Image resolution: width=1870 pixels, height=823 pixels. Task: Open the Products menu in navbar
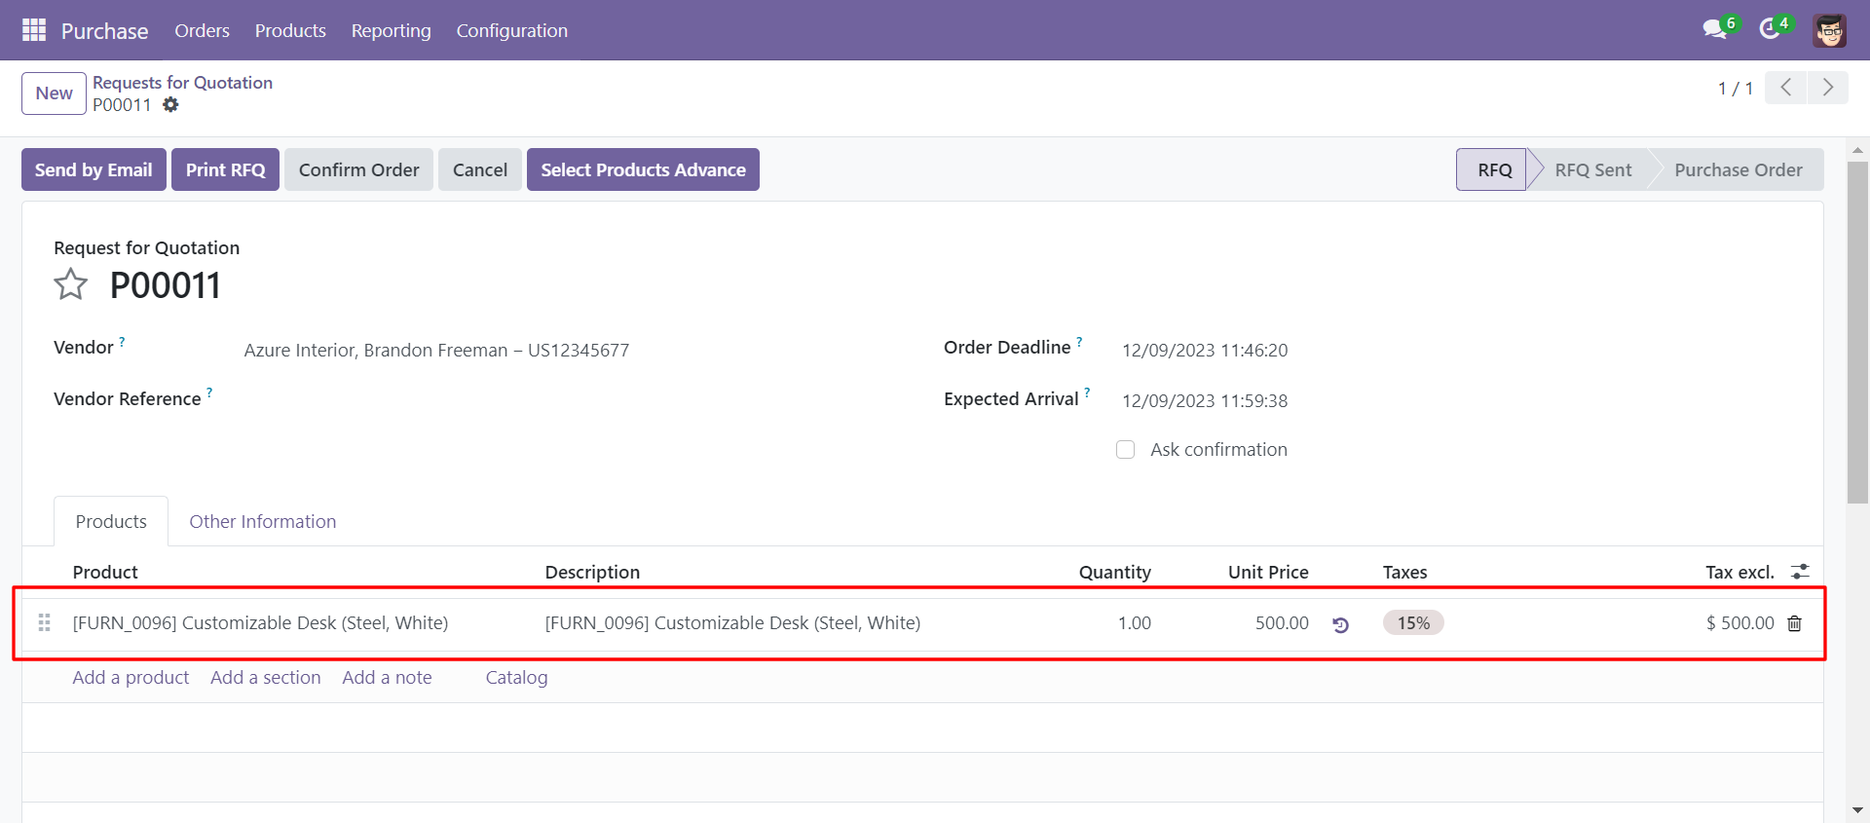click(290, 30)
